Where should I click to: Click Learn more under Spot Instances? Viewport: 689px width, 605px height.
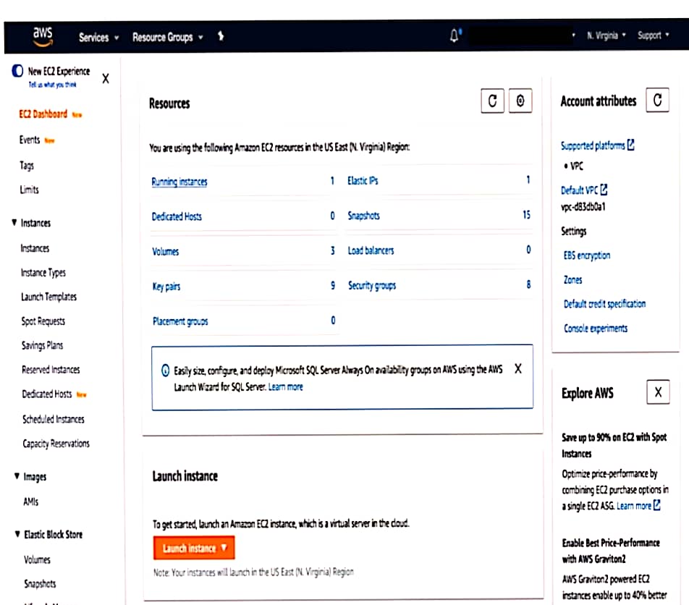point(634,506)
